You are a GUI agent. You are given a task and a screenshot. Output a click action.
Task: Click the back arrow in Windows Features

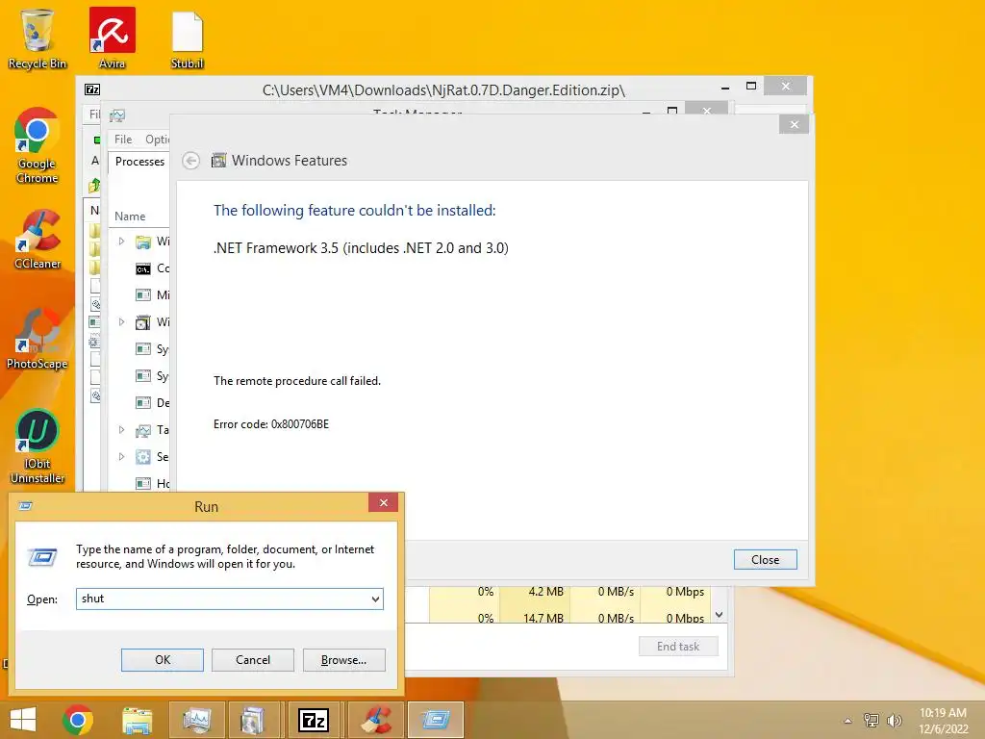191,161
